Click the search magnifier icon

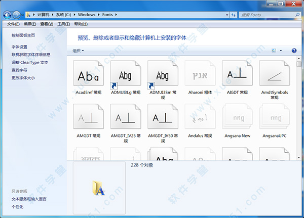[x=297, y=15]
